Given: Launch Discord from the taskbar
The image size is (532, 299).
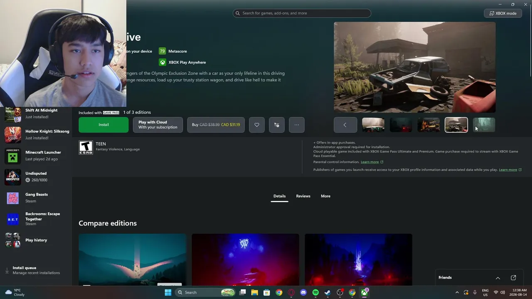Looking at the screenshot, I should click(x=303, y=292).
